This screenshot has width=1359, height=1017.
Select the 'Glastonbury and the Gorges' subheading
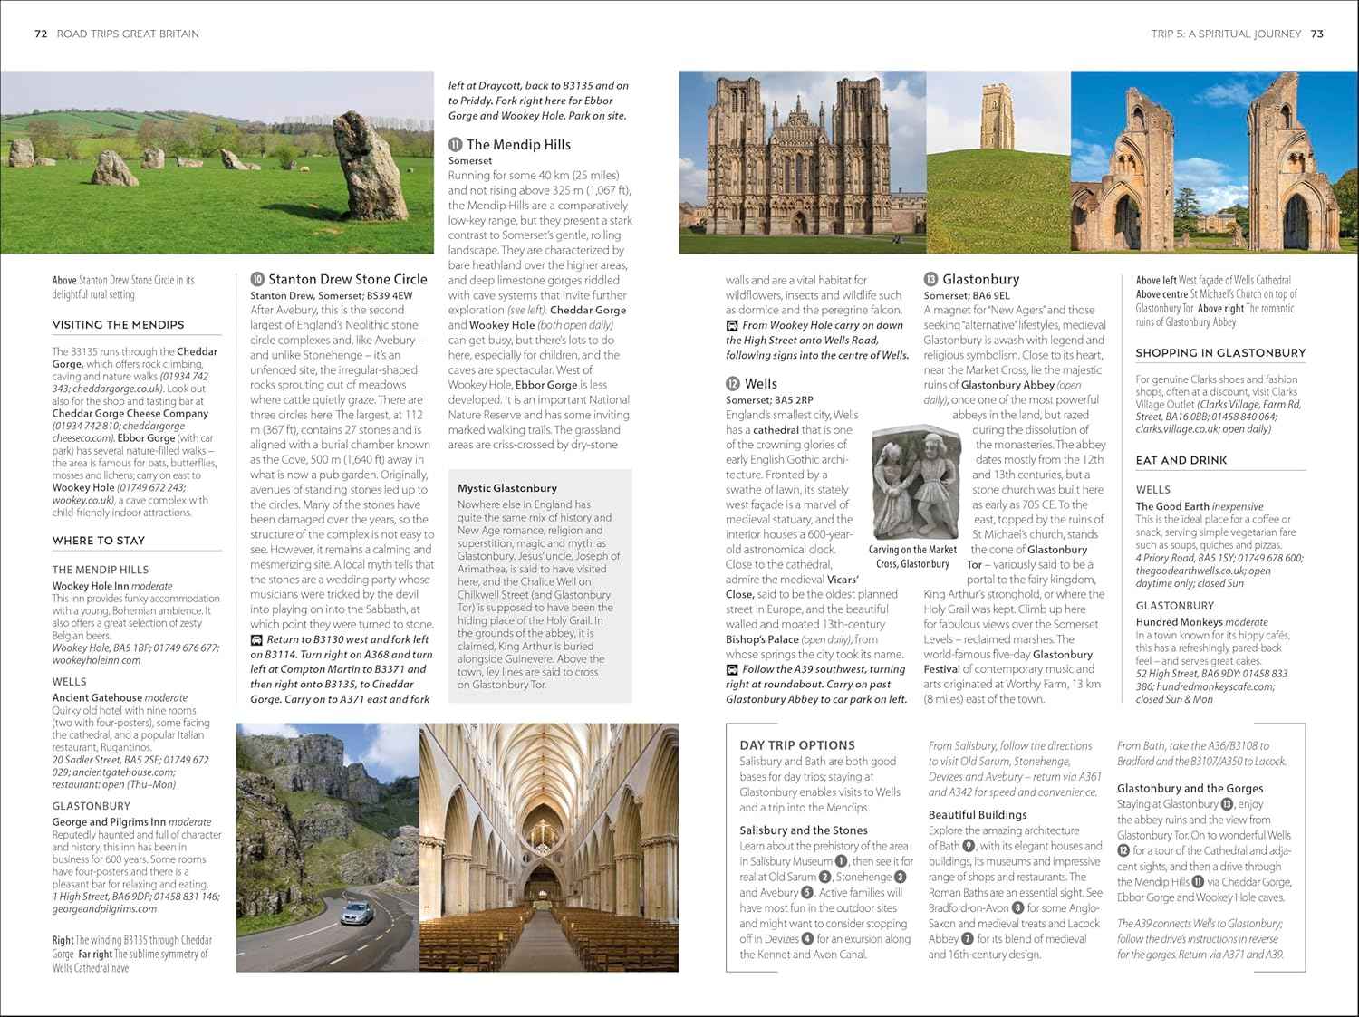1190,789
